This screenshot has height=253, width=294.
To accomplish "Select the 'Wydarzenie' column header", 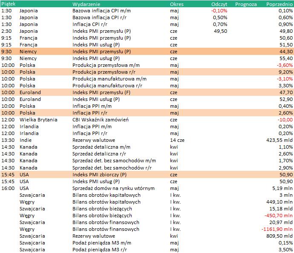I will click(x=86, y=4).
